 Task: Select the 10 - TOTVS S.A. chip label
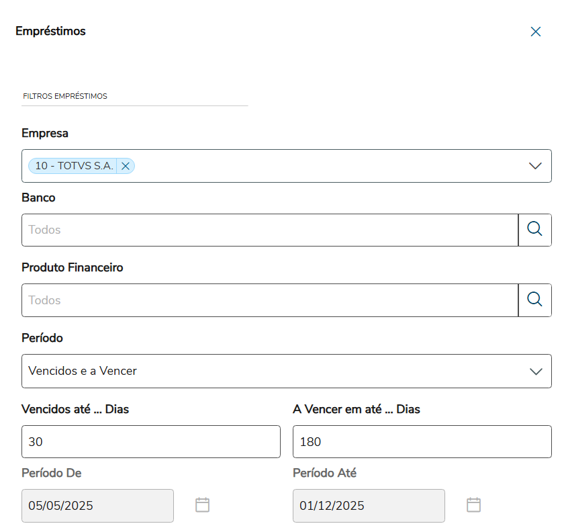tap(74, 166)
